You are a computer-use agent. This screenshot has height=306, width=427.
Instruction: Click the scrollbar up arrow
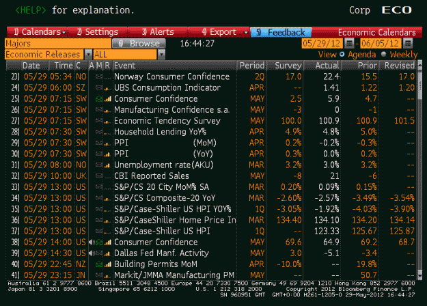pyautogui.click(x=419, y=64)
